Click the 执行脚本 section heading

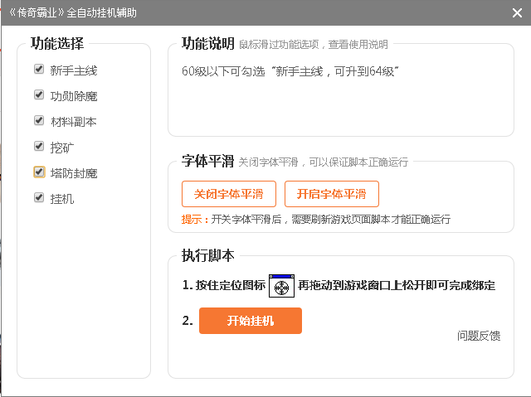207,254
